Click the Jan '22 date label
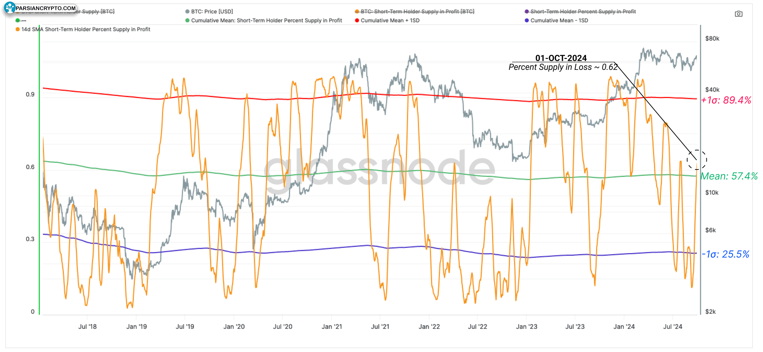This screenshot has width=763, height=352. coord(429,326)
